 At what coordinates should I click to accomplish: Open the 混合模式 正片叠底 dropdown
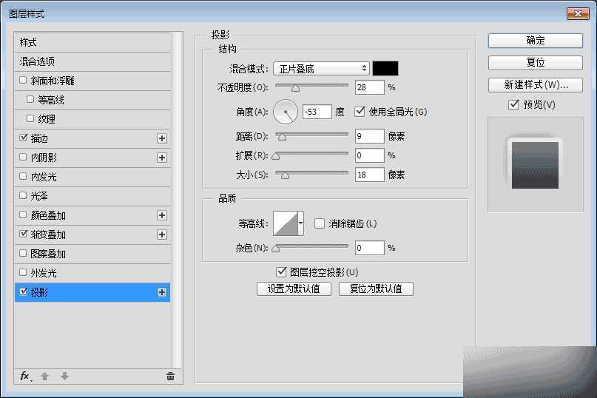point(321,69)
